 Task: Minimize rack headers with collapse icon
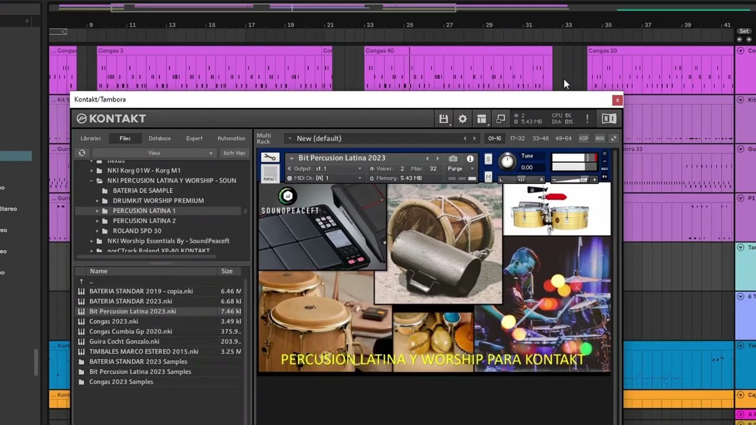point(614,139)
